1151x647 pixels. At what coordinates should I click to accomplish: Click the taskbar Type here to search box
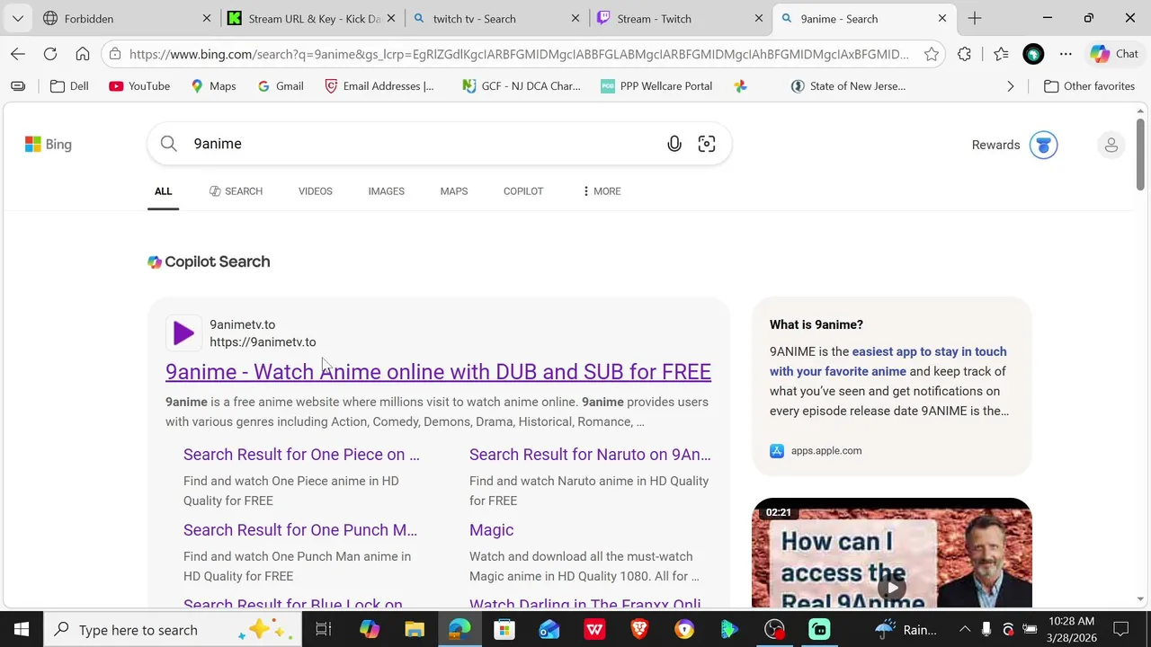point(171,630)
